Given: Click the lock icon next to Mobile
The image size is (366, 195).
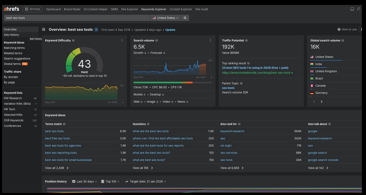Looking at the screenshot, I should click(x=145, y=94).
